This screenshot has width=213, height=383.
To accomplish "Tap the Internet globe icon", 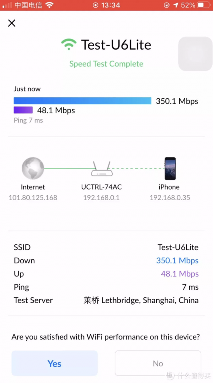I will [33, 169].
